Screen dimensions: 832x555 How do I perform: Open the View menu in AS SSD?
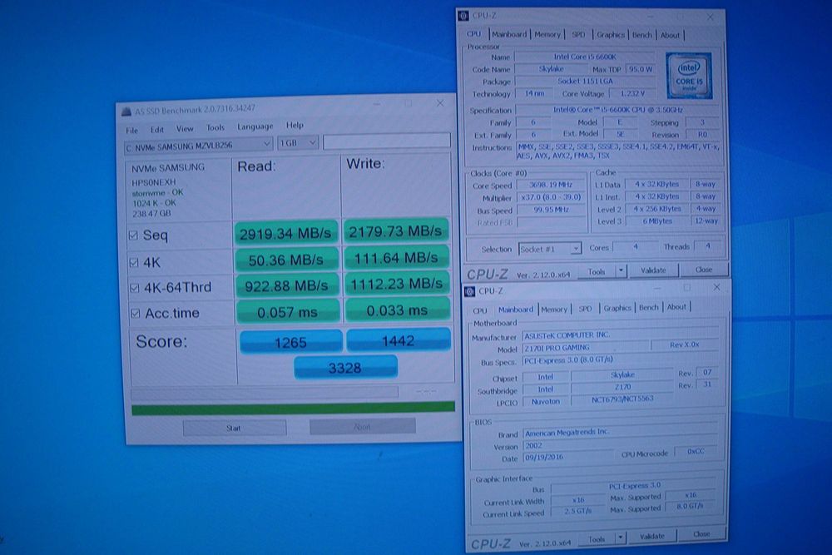185,128
